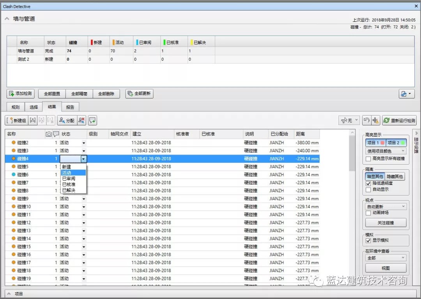Click the reset/undo arrow icon
421x299 pixels.
click(x=366, y=121)
